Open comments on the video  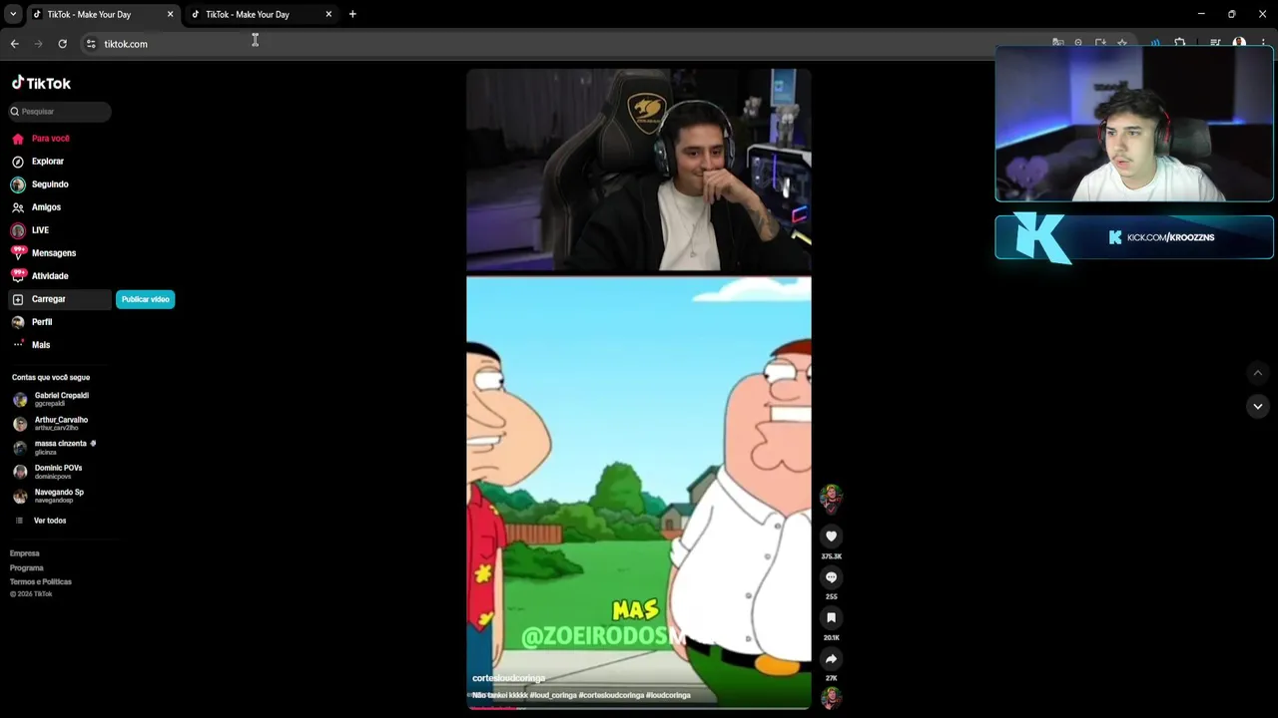[x=831, y=577]
